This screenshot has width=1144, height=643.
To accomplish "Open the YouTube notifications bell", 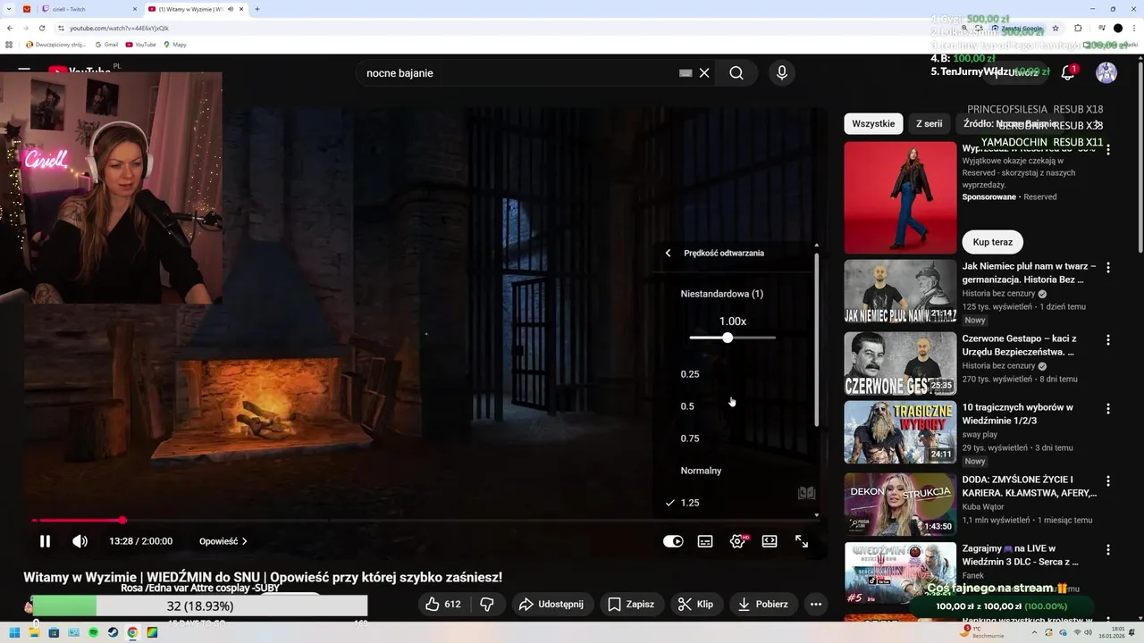I will pos(1068,73).
